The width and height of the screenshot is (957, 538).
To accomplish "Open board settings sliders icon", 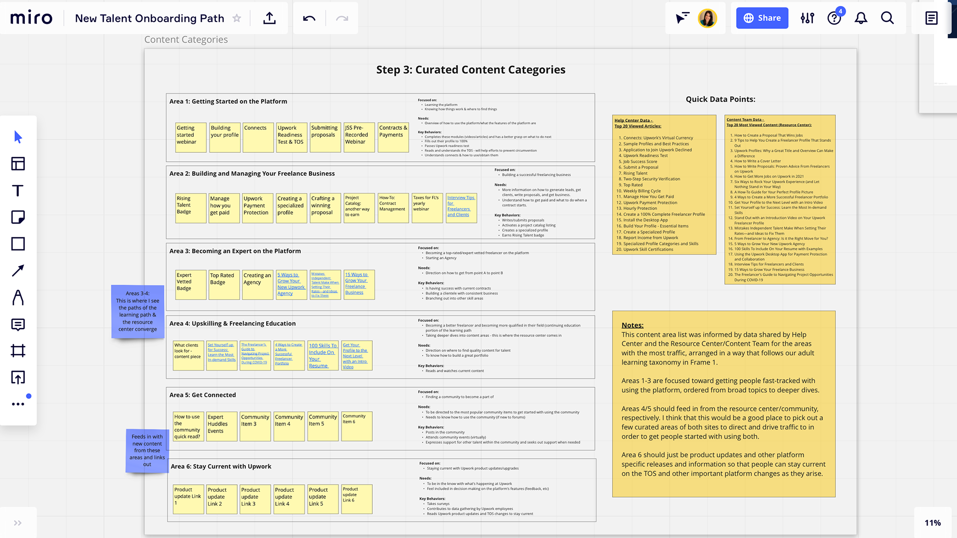I will tap(807, 18).
